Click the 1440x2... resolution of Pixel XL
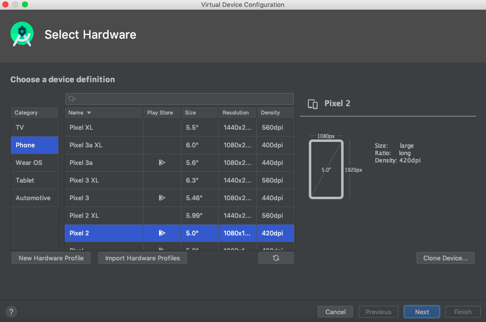 click(238, 127)
